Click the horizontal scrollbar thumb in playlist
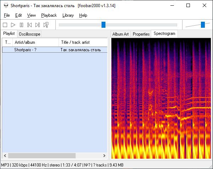 (x=42, y=155)
